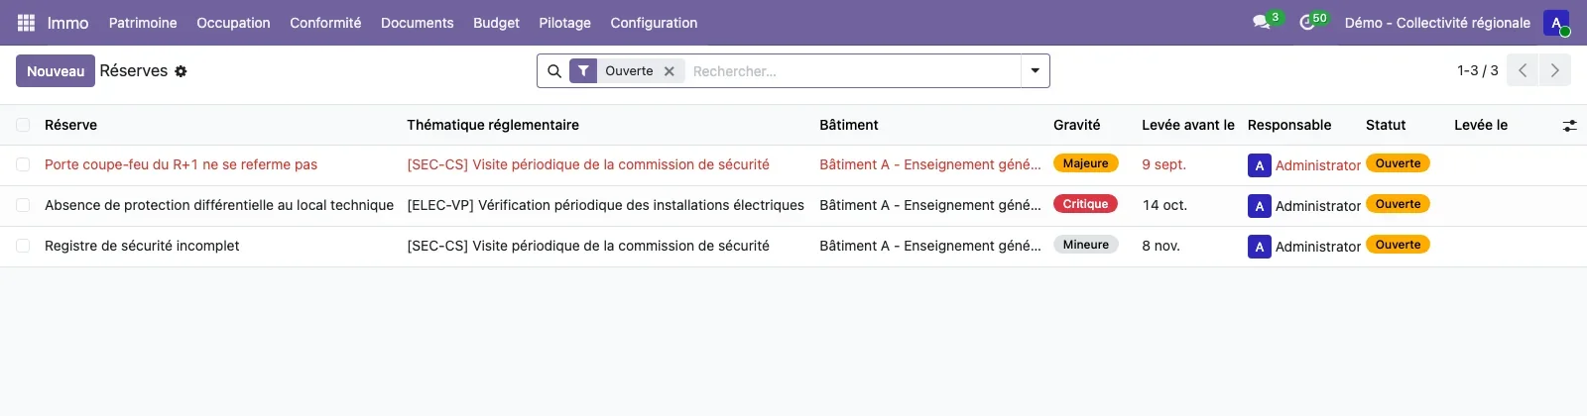
Task: Select the Porte coupe-feu row checkbox
Action: 23,164
